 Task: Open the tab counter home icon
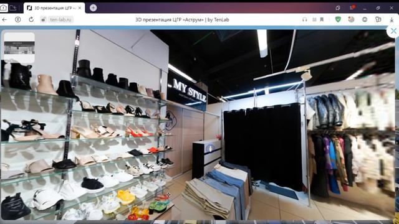(4, 7)
